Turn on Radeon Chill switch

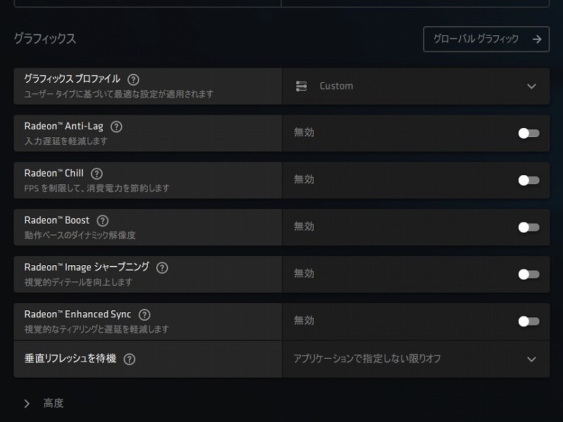click(529, 180)
